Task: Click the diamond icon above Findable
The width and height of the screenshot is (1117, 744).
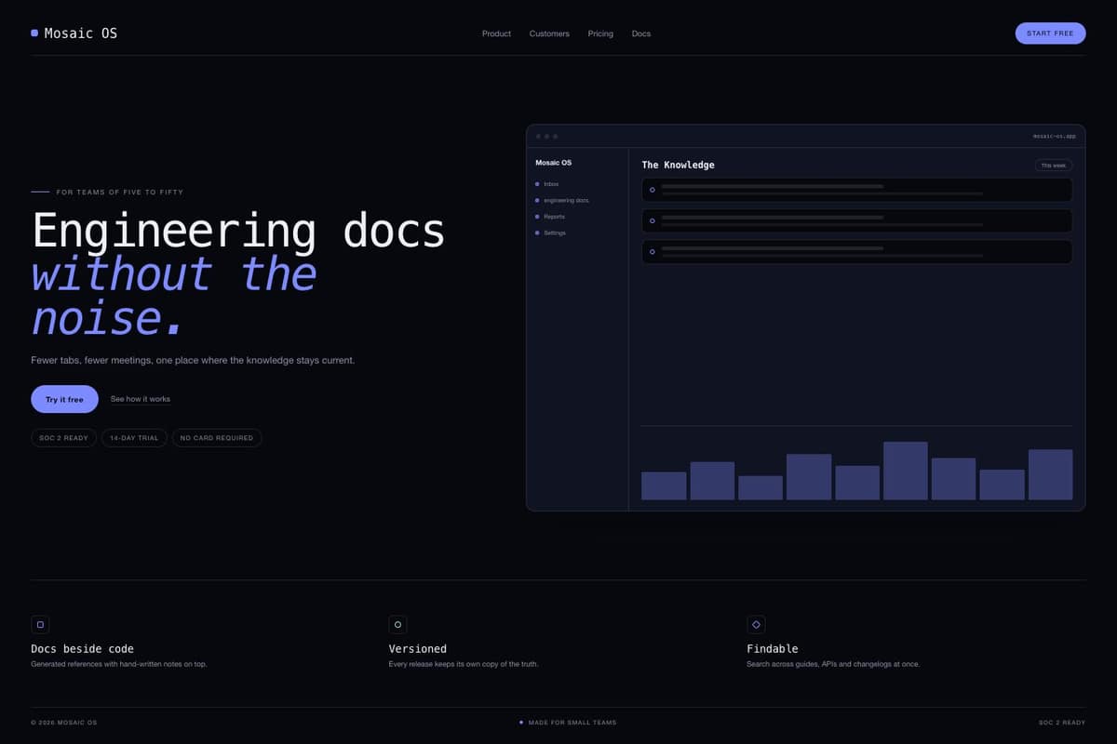Action: [756, 625]
